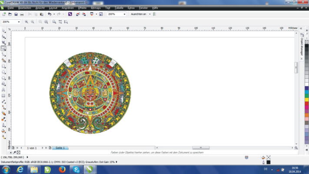Expand the 'Ausrichten an' dropdown

[x=150, y=14]
